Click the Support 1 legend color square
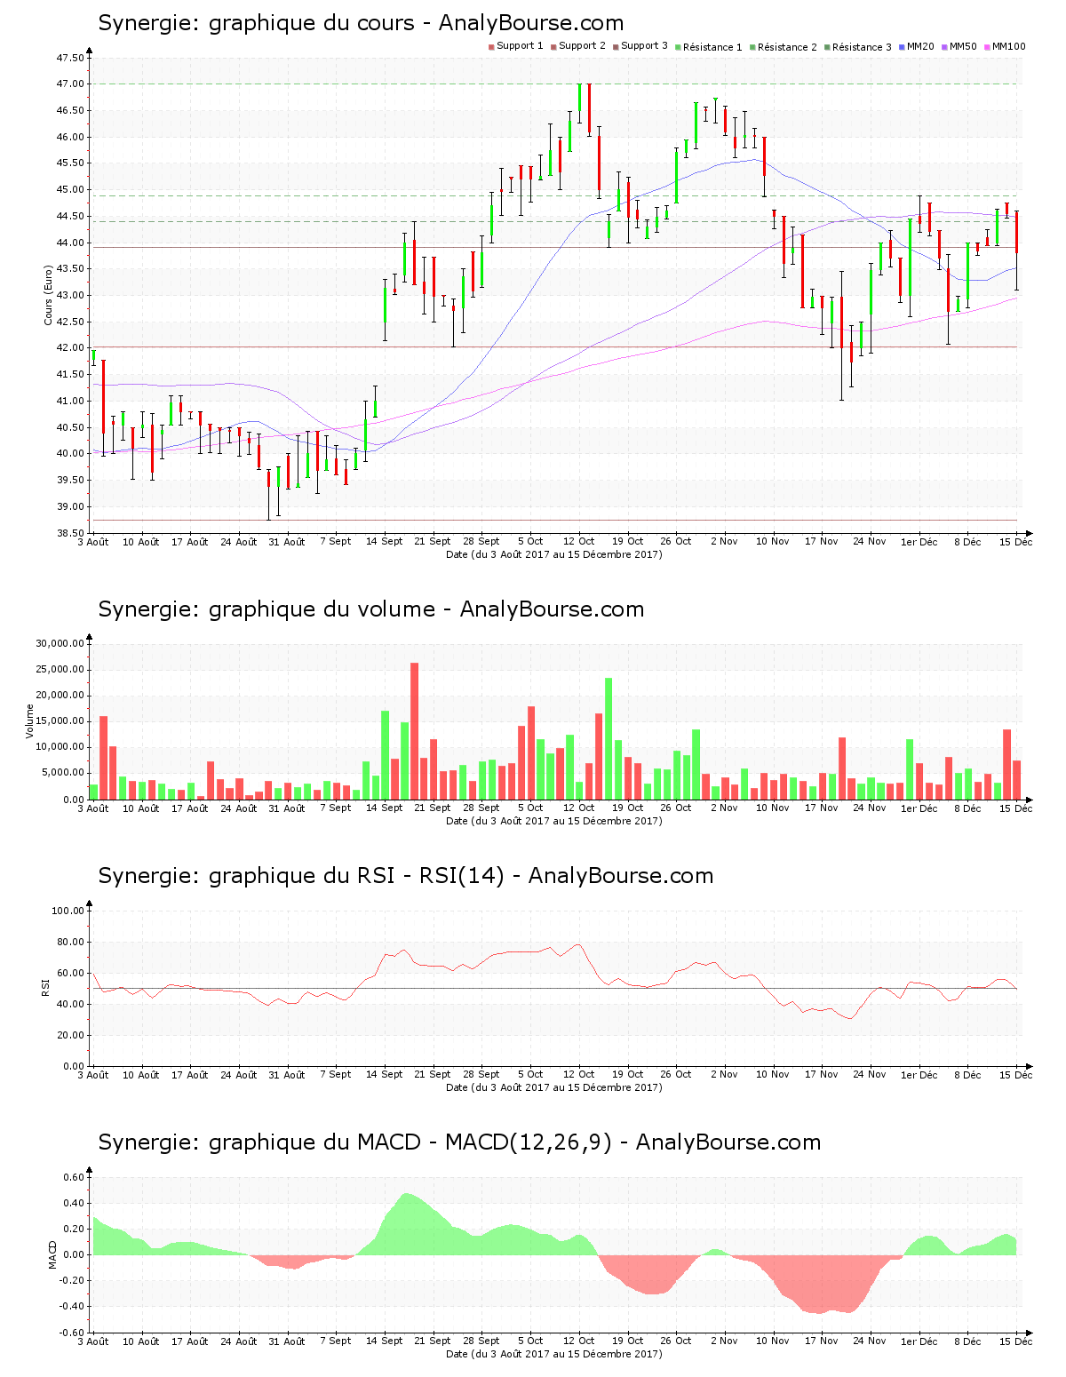 tap(491, 47)
